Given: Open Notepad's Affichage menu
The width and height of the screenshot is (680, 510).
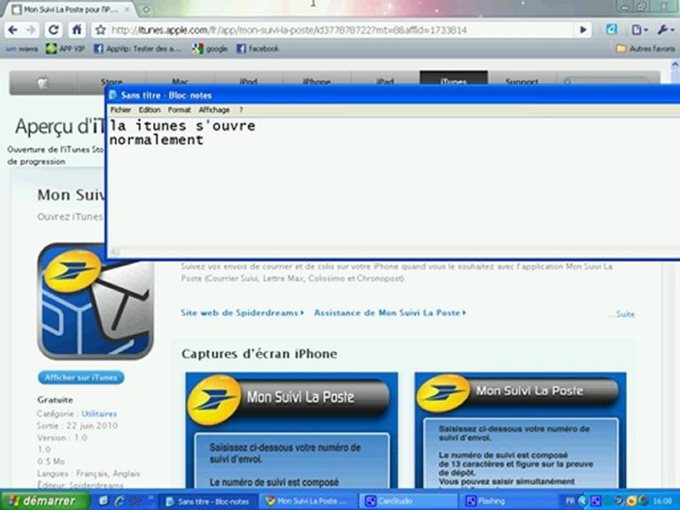Looking at the screenshot, I should click(214, 110).
